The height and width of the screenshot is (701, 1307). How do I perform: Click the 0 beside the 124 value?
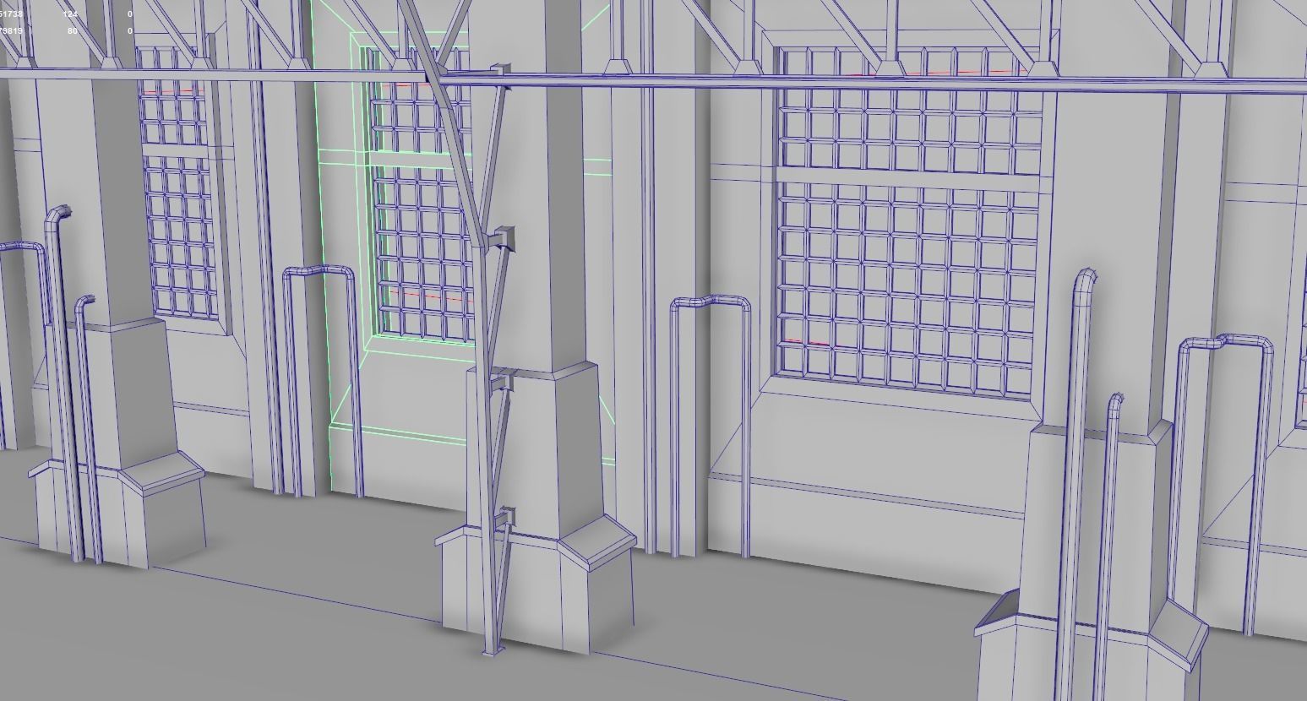tap(130, 14)
